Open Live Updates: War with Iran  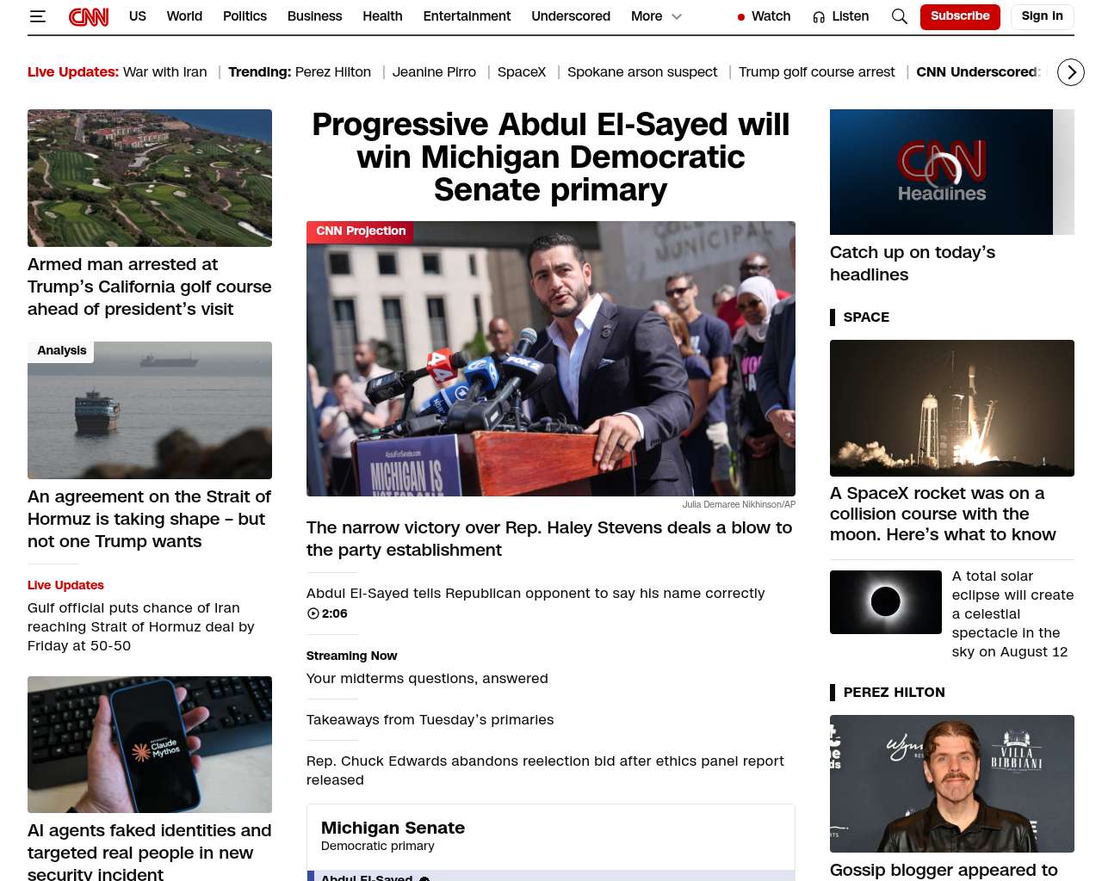point(117,72)
